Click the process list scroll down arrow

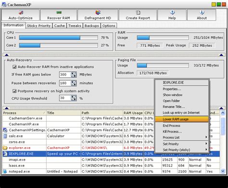point(223,171)
